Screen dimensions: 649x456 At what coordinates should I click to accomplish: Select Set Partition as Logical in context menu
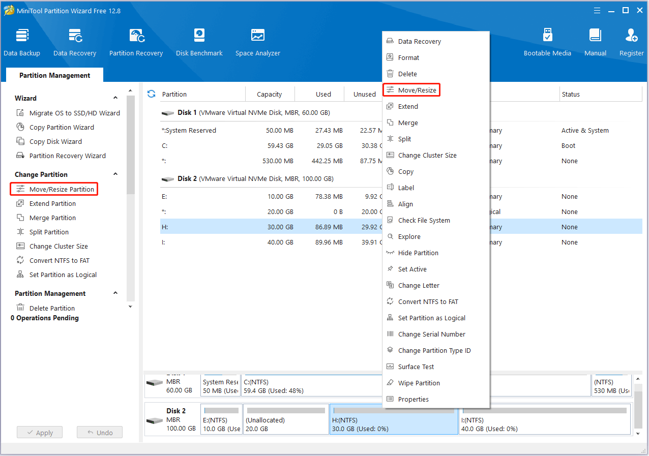coord(436,318)
